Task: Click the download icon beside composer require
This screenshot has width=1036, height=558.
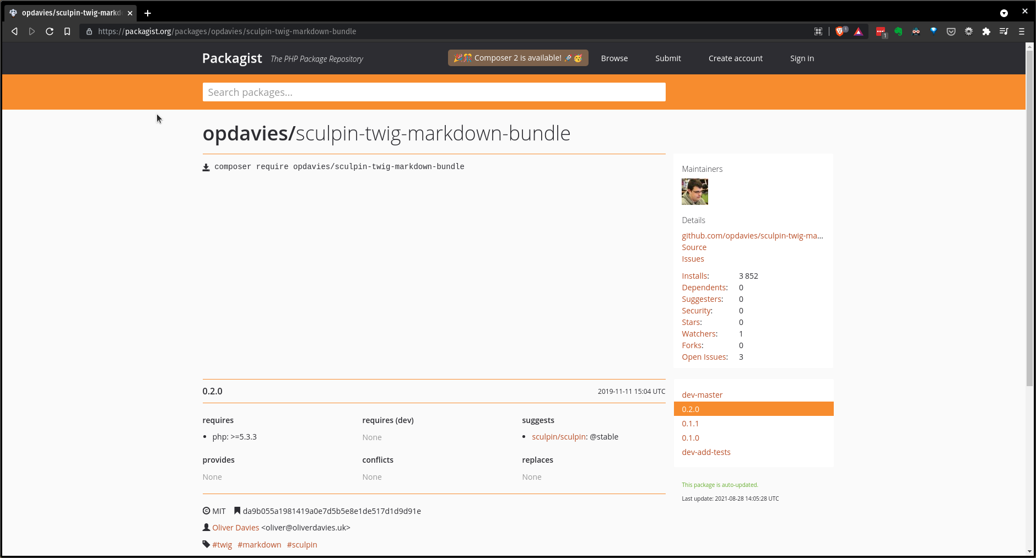Action: tap(206, 167)
